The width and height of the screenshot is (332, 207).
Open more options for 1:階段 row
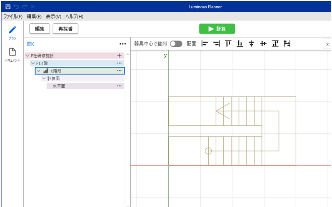[x=119, y=71]
